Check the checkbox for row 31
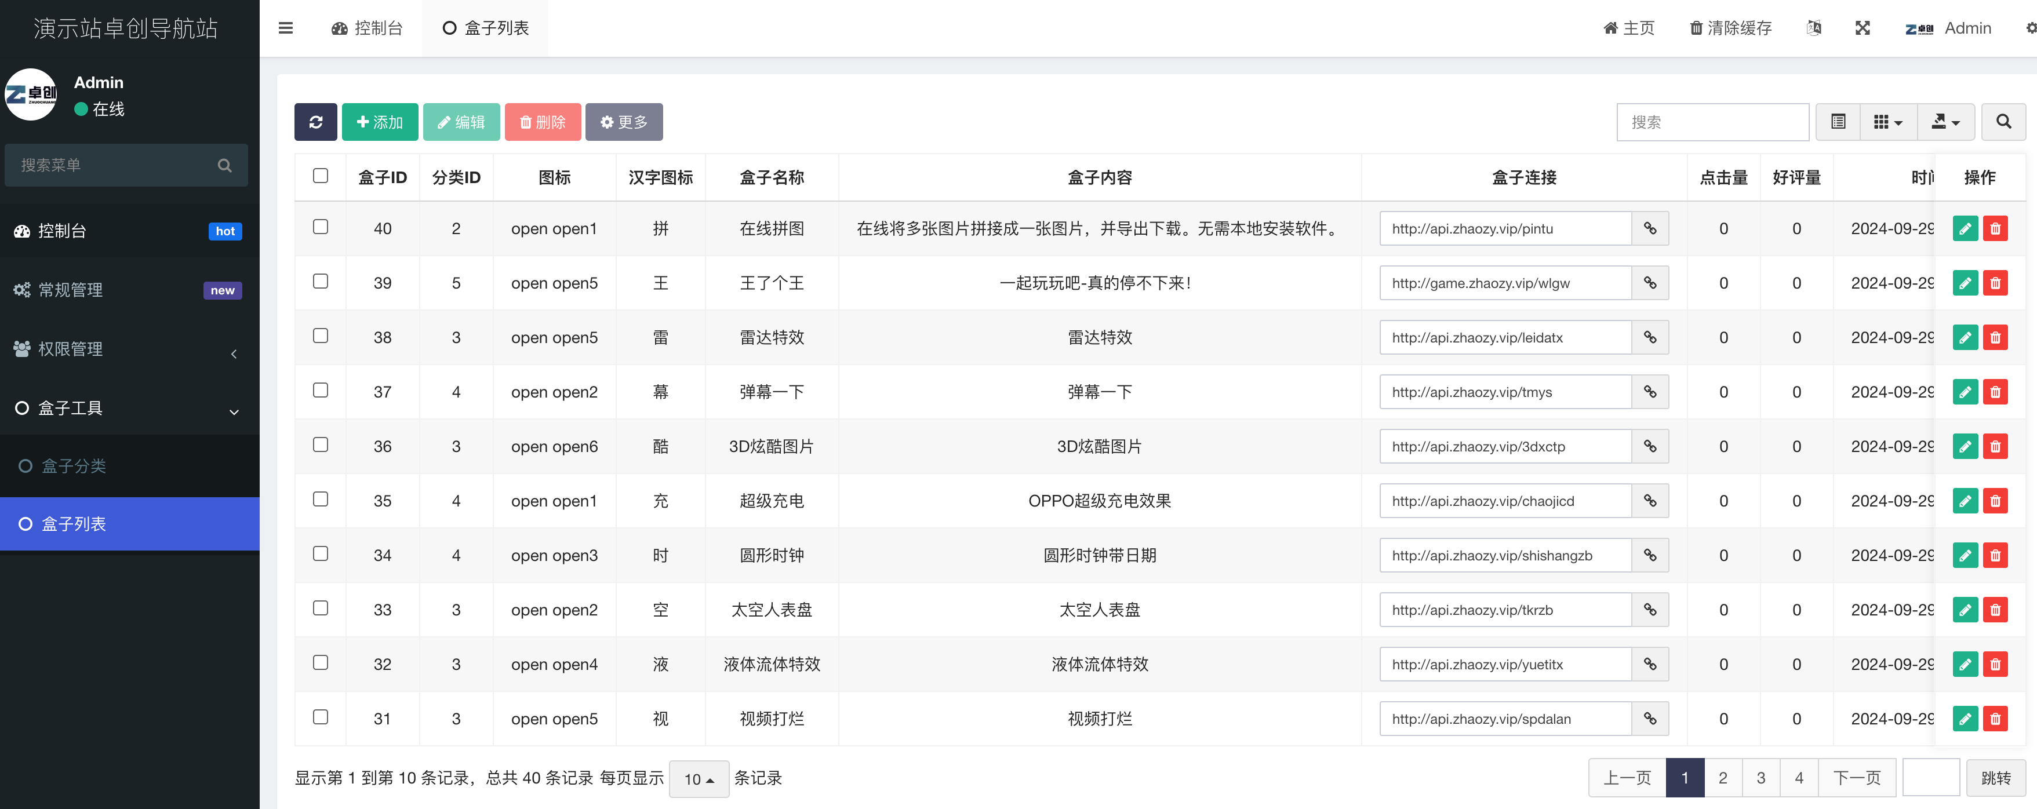This screenshot has width=2037, height=809. tap(320, 717)
